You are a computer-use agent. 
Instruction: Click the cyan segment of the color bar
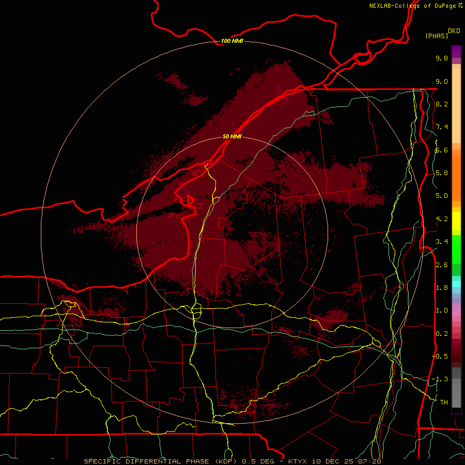pos(456,284)
